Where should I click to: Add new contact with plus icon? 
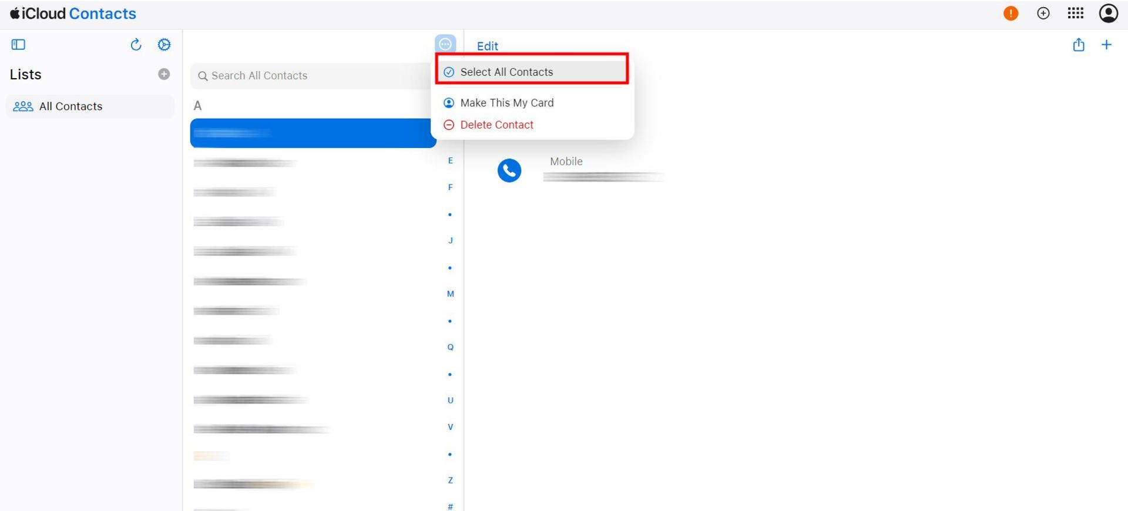pyautogui.click(x=1106, y=45)
